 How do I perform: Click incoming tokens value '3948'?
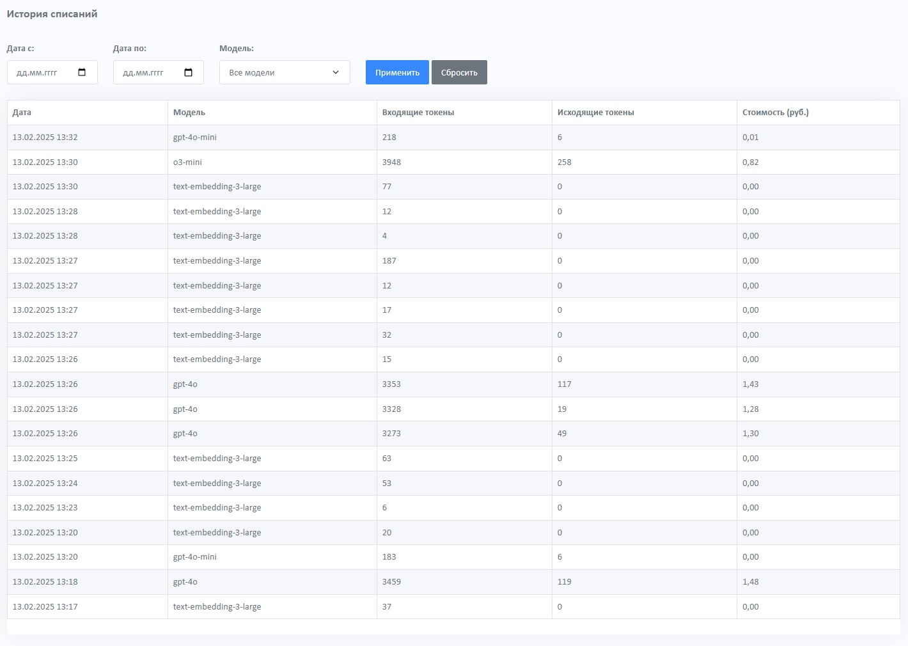(x=391, y=162)
